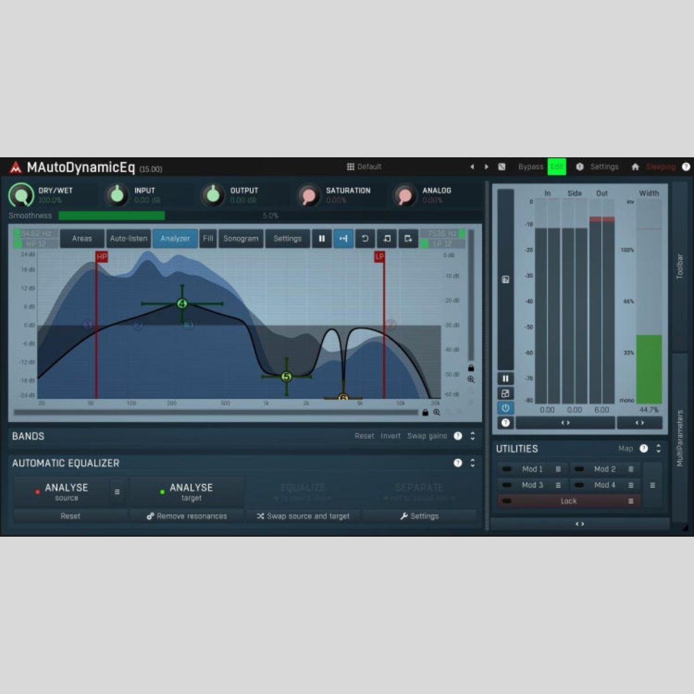The height and width of the screenshot is (694, 694).
Task: Click the red LP marker on graph
Action: (x=379, y=257)
